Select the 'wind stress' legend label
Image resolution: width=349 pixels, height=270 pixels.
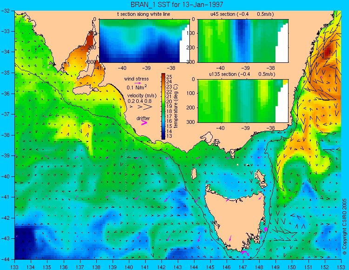click(x=136, y=79)
